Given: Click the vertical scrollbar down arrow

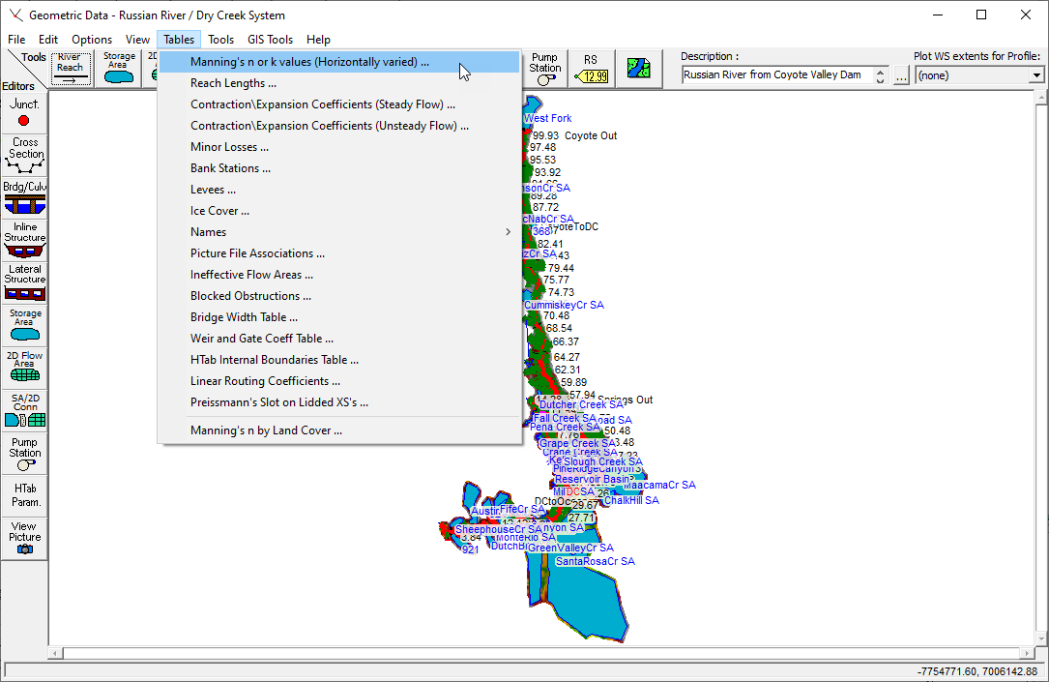Looking at the screenshot, I should [1041, 638].
